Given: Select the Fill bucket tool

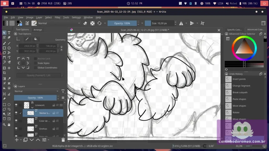Looking at the screenshot, I should (x=4, y=88).
